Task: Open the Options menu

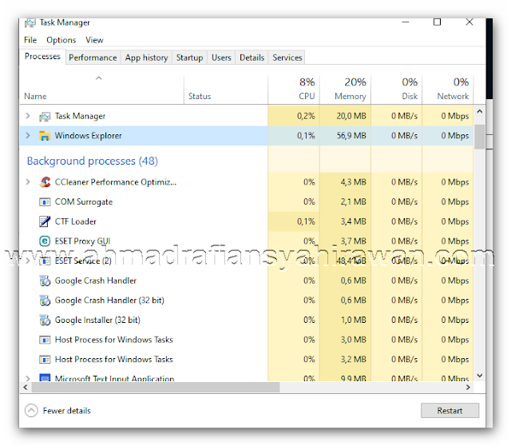Action: (x=61, y=40)
